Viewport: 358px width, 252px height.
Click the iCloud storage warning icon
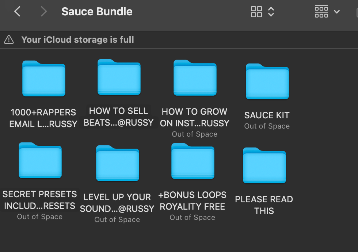[9, 39]
